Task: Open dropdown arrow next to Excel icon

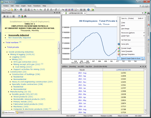Action: [x=17, y=10]
